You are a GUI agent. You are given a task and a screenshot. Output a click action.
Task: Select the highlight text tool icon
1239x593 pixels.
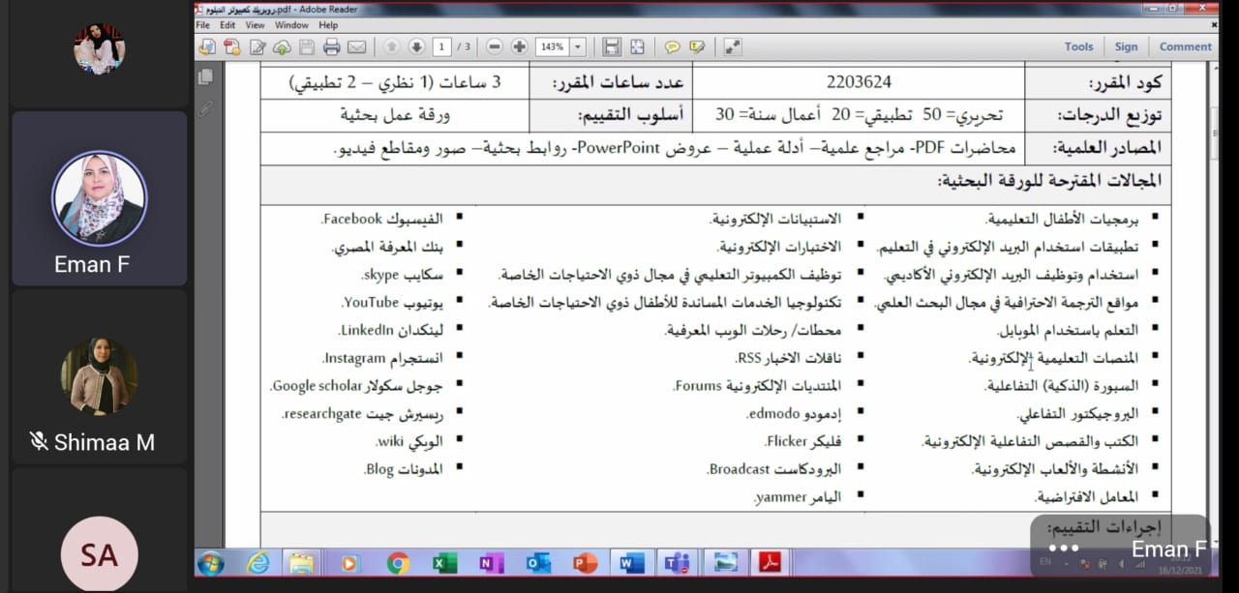[697, 46]
